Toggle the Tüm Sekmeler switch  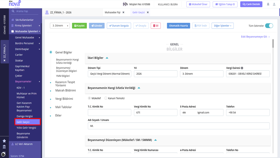point(269,26)
